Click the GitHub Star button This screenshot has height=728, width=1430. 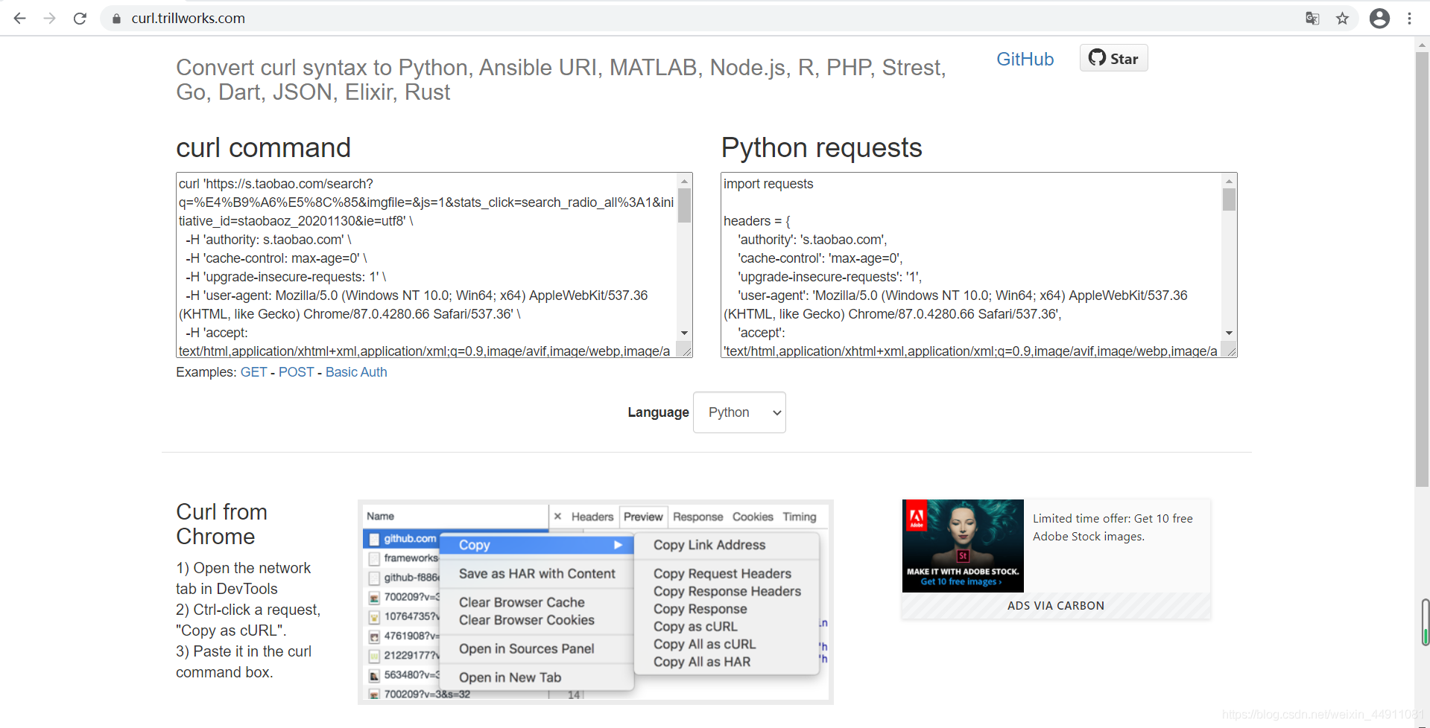1113,58
